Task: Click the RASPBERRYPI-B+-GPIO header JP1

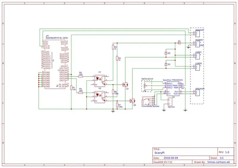Action: pyautogui.click(x=55, y=64)
